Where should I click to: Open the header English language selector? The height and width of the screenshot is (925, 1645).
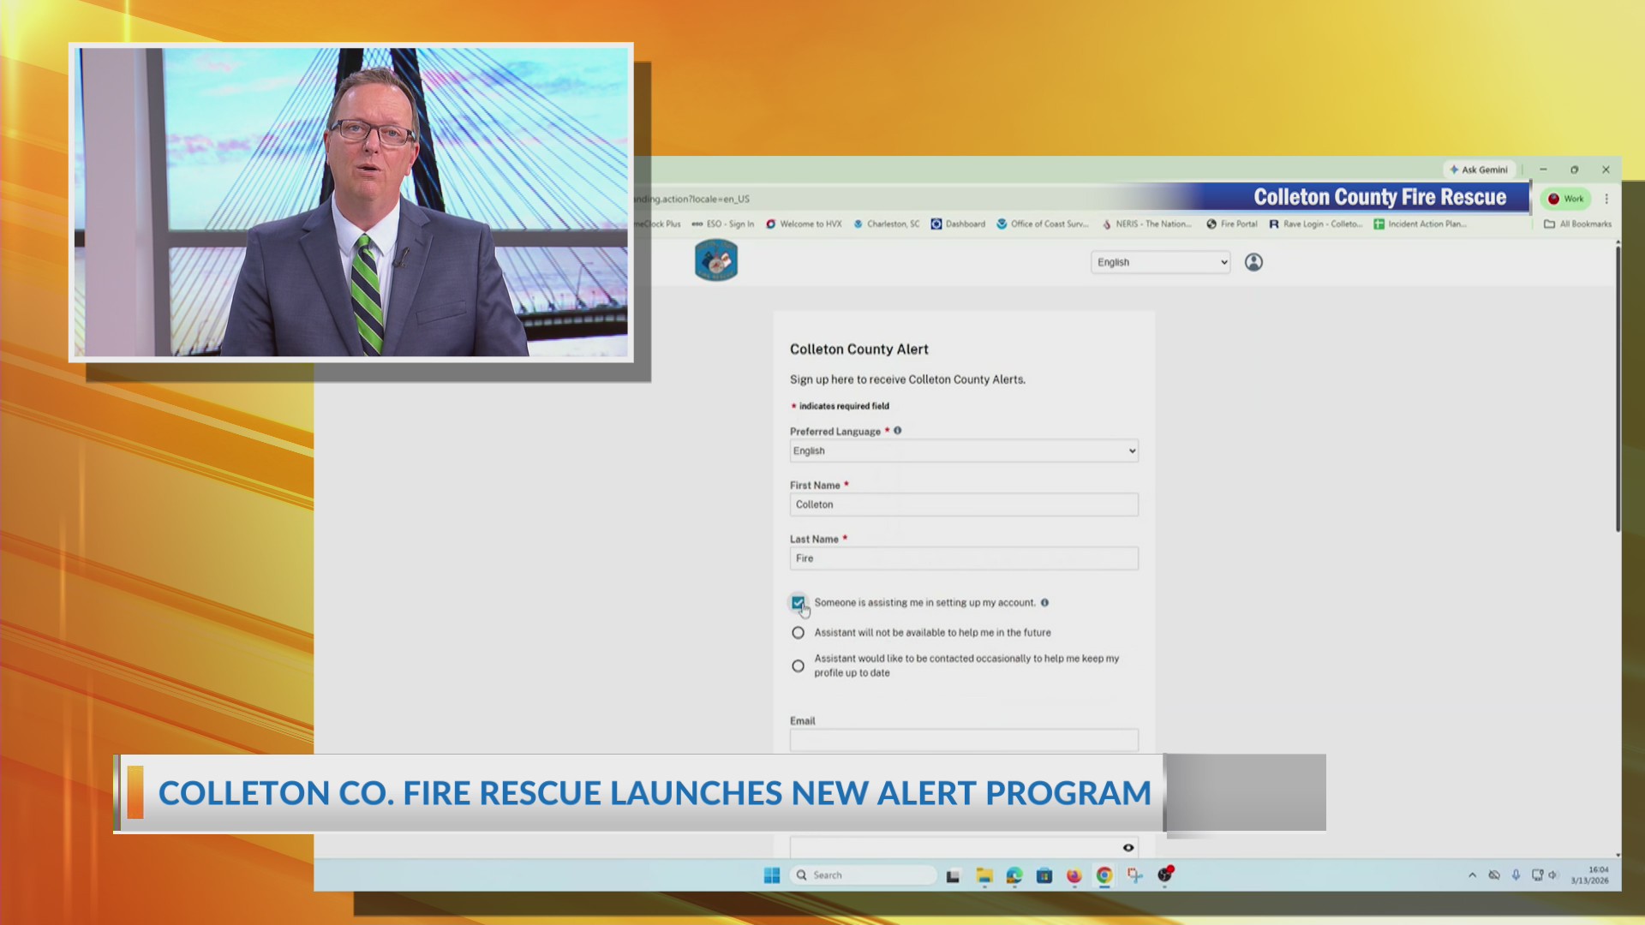(1161, 262)
